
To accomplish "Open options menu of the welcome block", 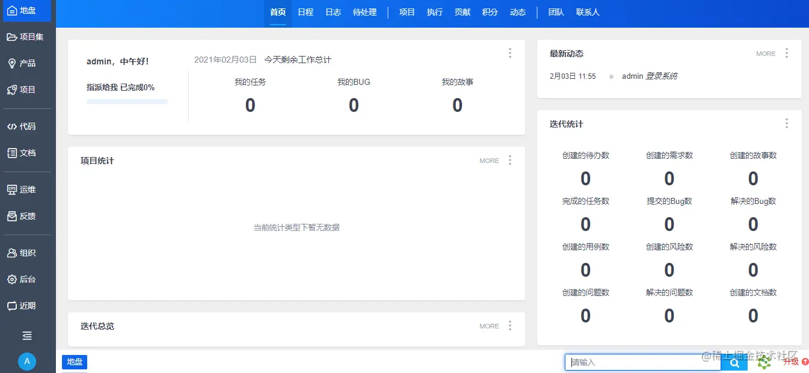I will pyautogui.click(x=510, y=53).
